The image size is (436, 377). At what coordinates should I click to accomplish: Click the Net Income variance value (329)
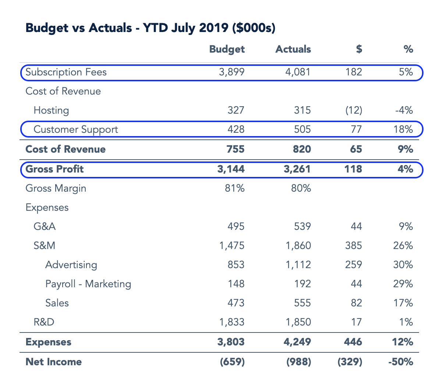point(350,362)
